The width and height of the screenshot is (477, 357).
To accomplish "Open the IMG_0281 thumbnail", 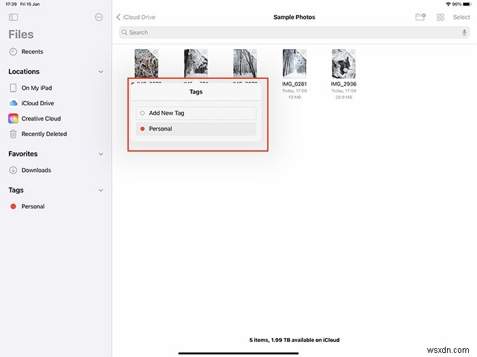I will pyautogui.click(x=294, y=63).
